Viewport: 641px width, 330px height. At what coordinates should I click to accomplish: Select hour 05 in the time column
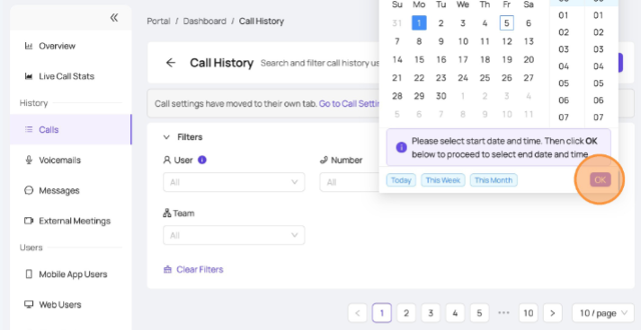click(564, 83)
